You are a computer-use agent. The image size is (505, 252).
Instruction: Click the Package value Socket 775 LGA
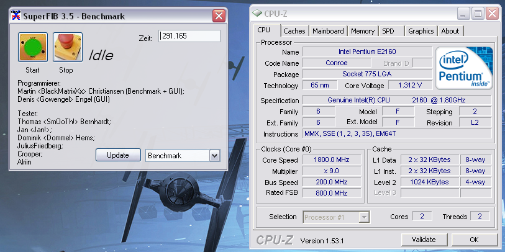click(x=368, y=74)
